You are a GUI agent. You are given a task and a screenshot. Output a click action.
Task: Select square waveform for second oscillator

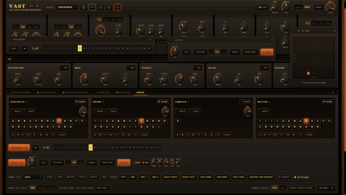tap(78, 27)
